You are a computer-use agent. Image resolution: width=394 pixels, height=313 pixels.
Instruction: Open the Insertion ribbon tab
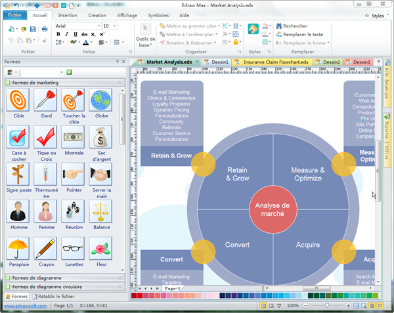click(67, 14)
